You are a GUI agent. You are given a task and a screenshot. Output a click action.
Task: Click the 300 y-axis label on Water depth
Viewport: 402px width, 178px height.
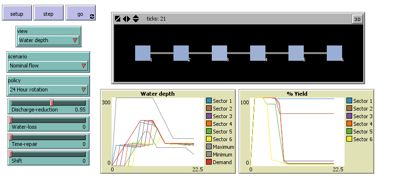(x=106, y=102)
